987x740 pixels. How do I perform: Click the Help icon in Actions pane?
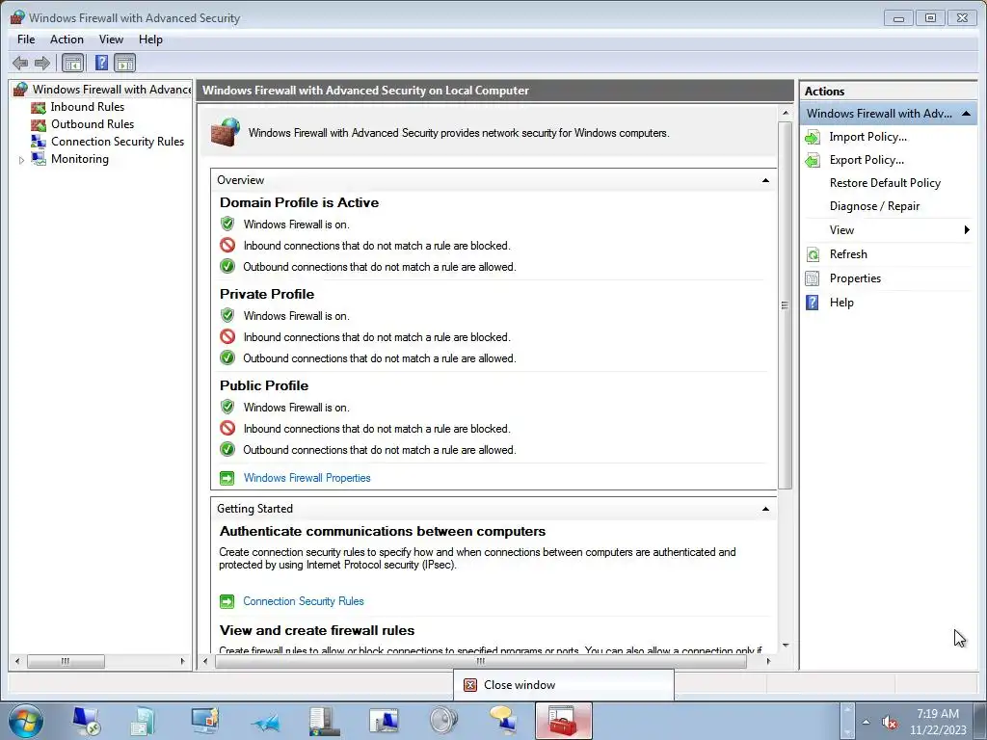[x=813, y=303]
